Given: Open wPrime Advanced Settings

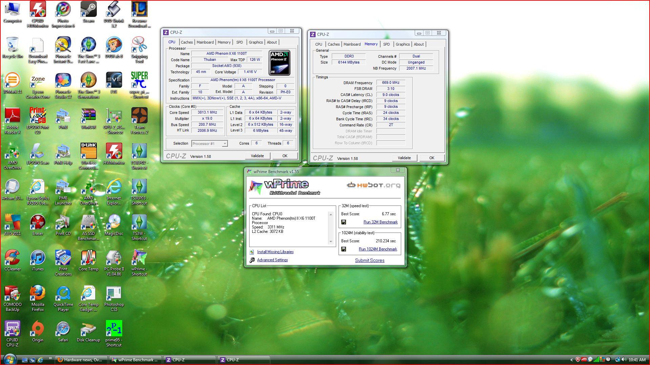Looking at the screenshot, I should [272, 260].
